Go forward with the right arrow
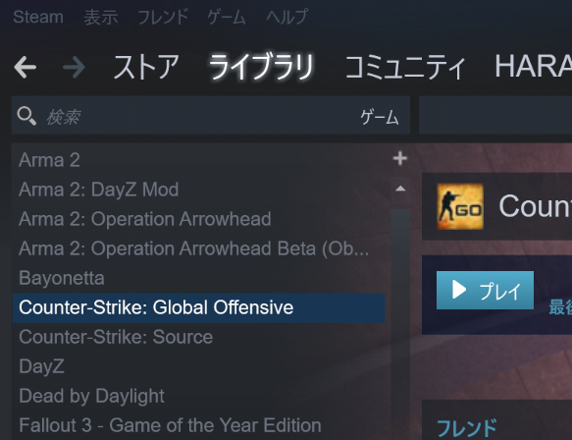The image size is (572, 440). (x=74, y=67)
